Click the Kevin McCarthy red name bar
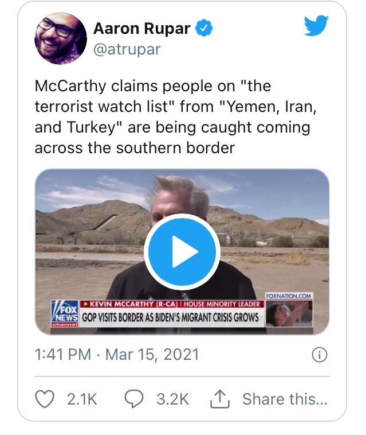366x435 pixels. pyautogui.click(x=171, y=304)
